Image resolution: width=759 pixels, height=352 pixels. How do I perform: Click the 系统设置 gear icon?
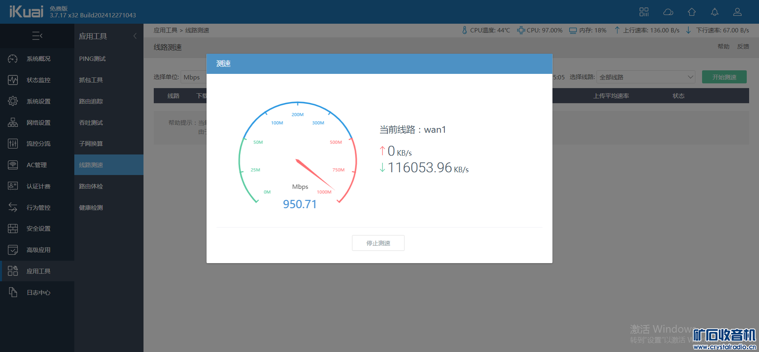(x=13, y=101)
